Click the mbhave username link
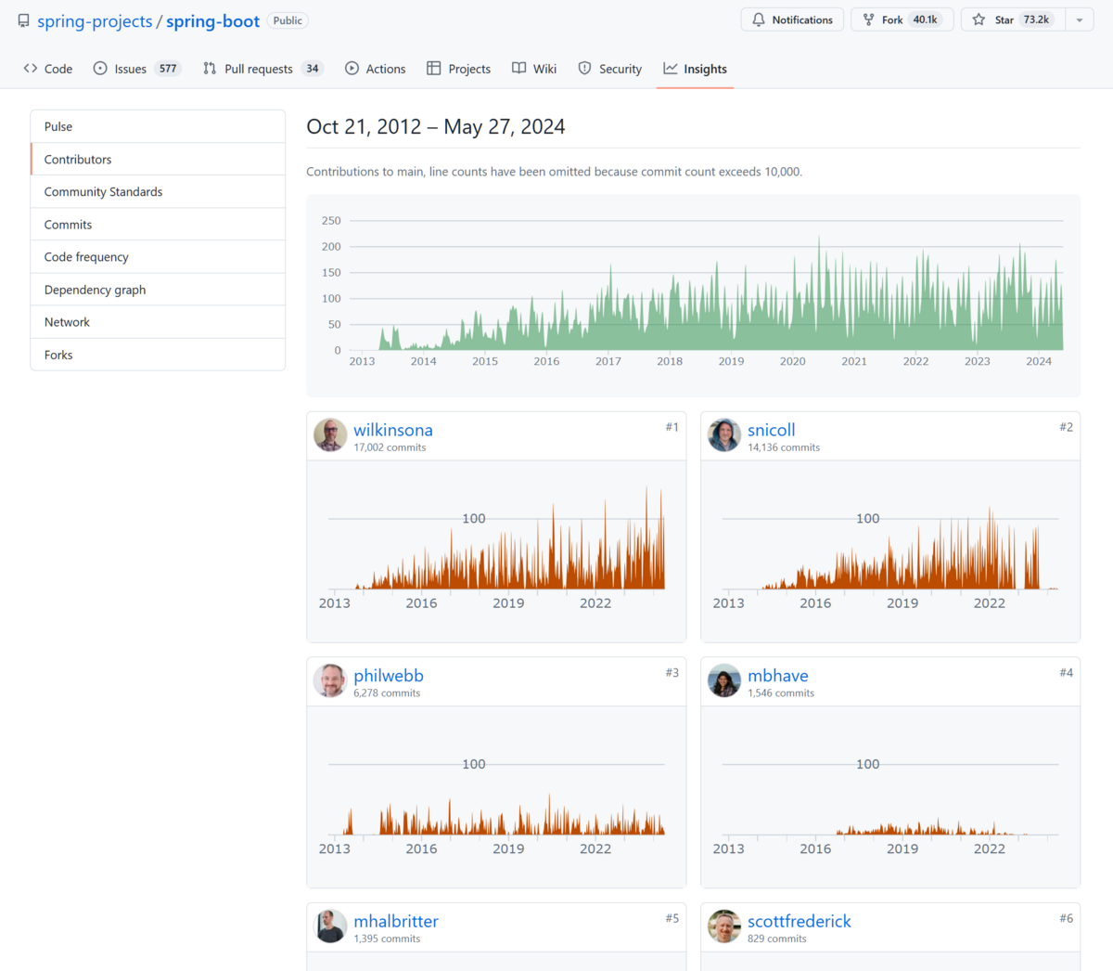The image size is (1113, 971). (x=778, y=676)
